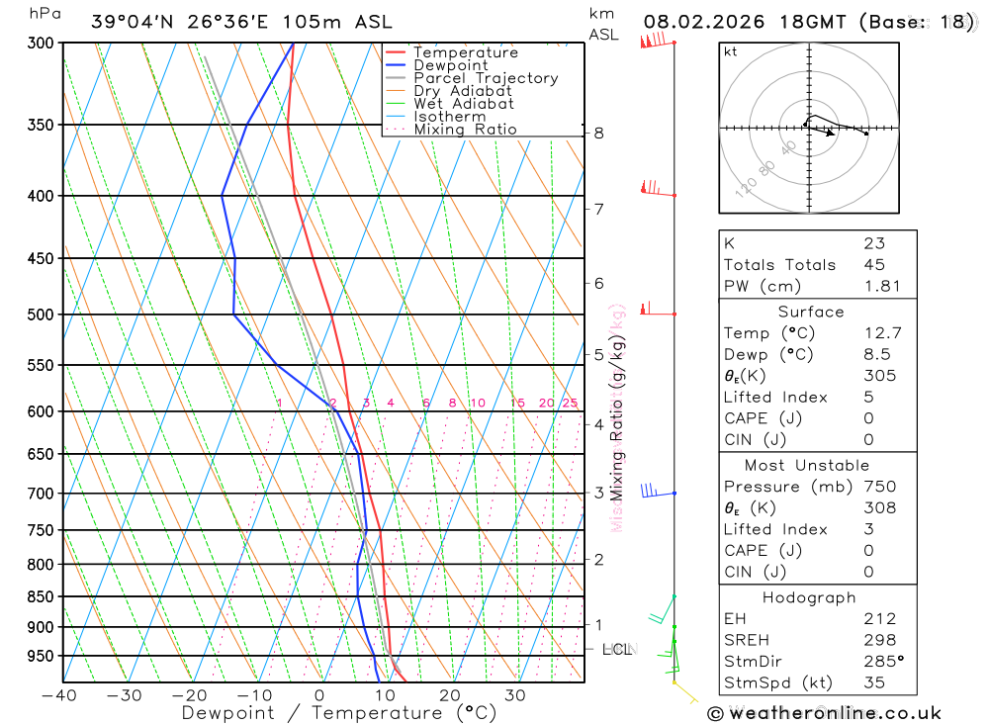Screen dimensions: 989x725
Task: Click the Dewpoint / Temperature axis title
Action: click(x=338, y=713)
